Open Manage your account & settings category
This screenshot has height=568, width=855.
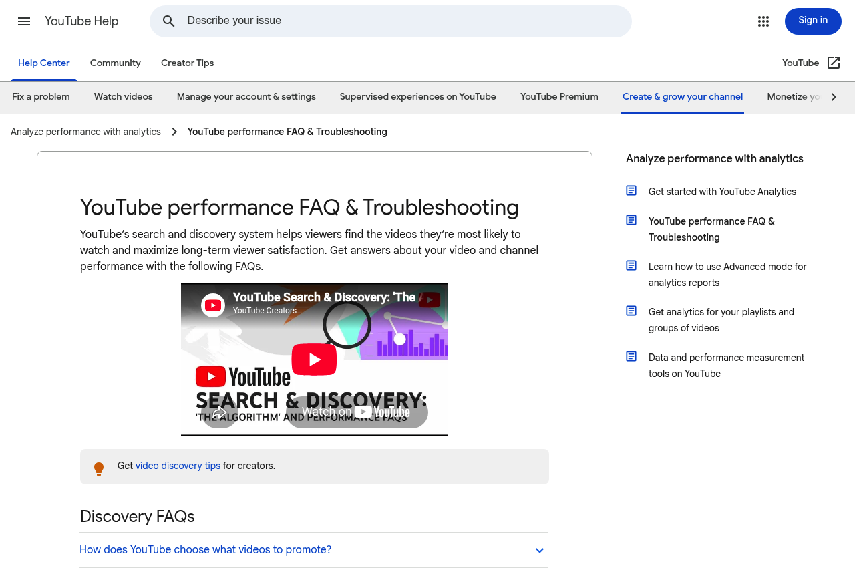click(x=246, y=97)
